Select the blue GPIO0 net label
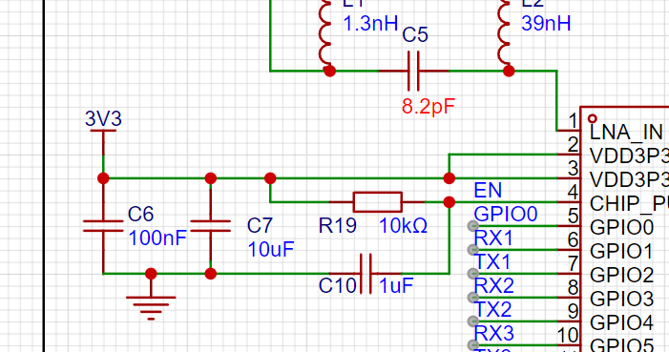This screenshot has height=352, width=669. [506, 214]
